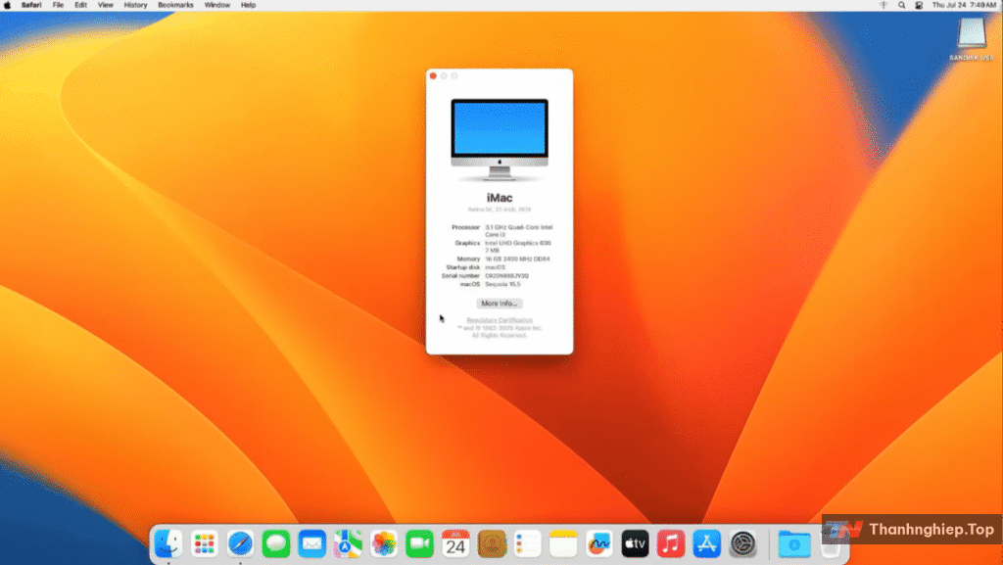Click the 'Retina 5K, 27-inch, 2019' subtitle
The height and width of the screenshot is (565, 1003).
(x=500, y=210)
